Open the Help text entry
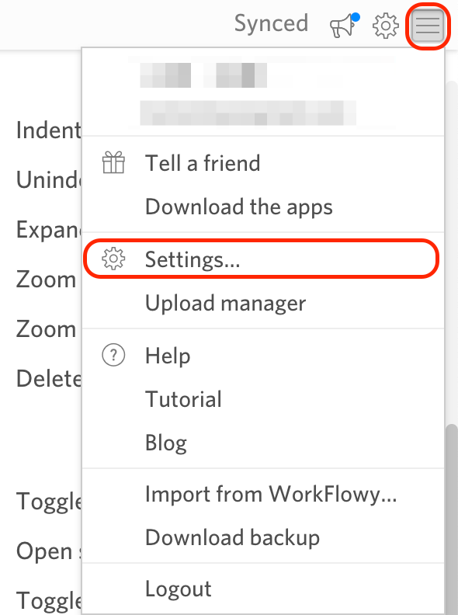Image resolution: width=458 pixels, height=615 pixels. tap(168, 356)
